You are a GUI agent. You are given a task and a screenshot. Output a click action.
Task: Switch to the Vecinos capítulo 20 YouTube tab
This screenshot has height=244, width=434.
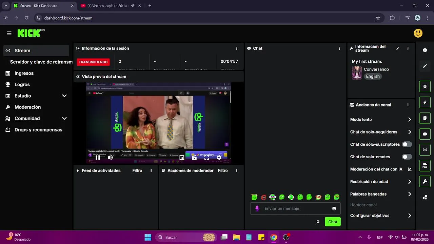coord(107,6)
